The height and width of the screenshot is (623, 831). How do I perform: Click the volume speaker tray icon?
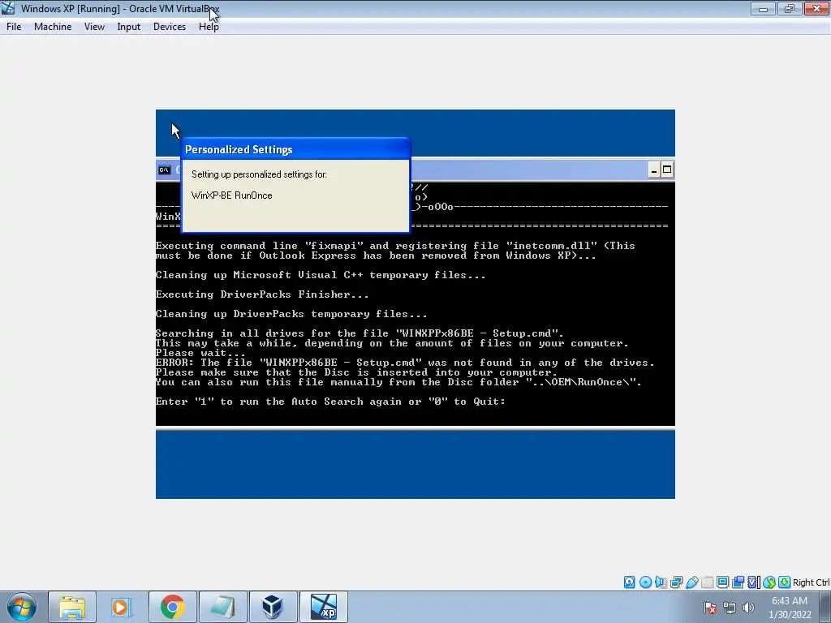tap(748, 608)
